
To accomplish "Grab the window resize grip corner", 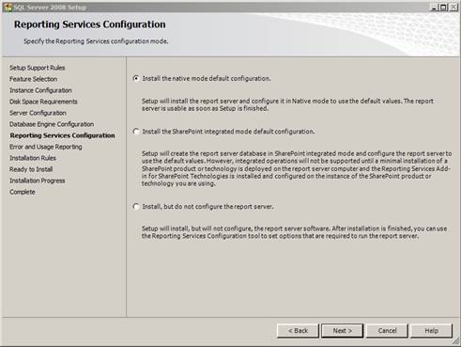I will pyautogui.click(x=455, y=341).
